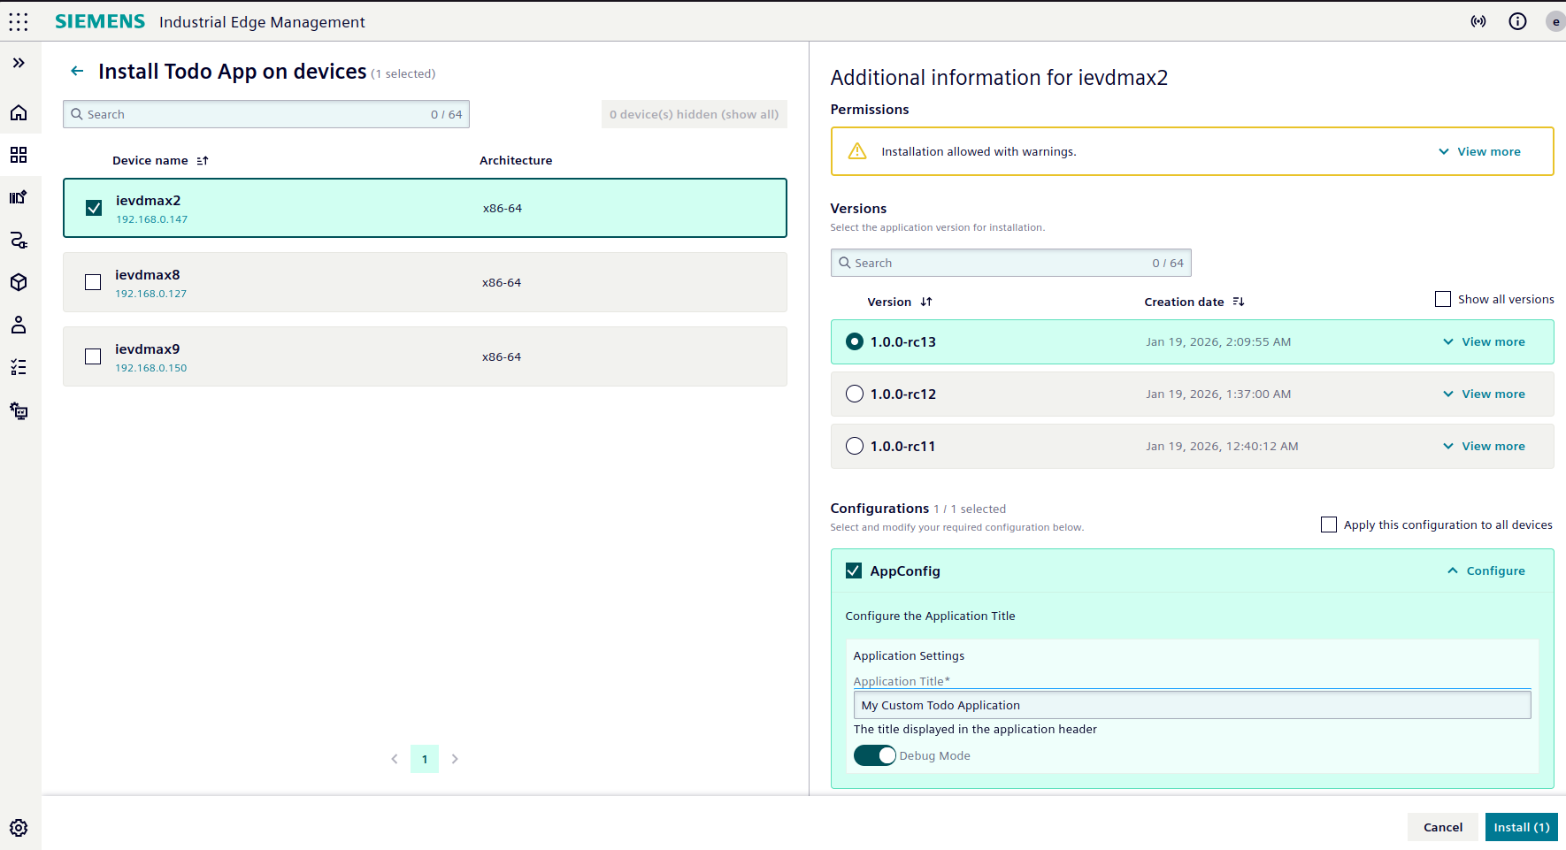The height and width of the screenshot is (850, 1566).
Task: Collapse the AppConfig Configure section
Action: [1485, 570]
